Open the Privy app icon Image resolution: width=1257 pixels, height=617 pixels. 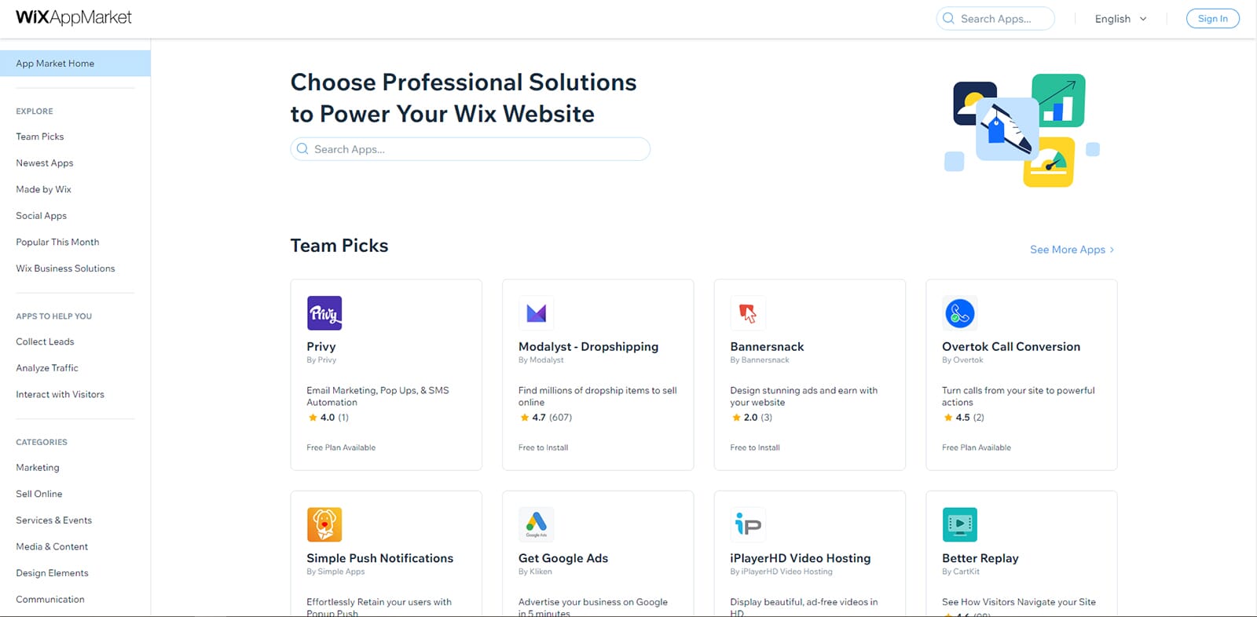324,313
